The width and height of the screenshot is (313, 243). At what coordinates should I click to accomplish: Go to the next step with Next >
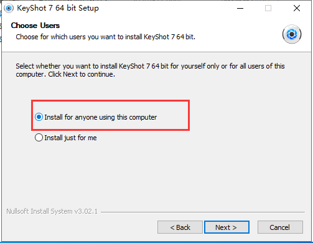click(227, 227)
